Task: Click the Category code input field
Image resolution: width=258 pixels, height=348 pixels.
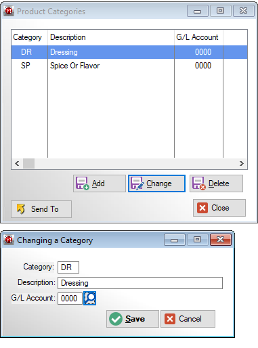Action: click(68, 267)
